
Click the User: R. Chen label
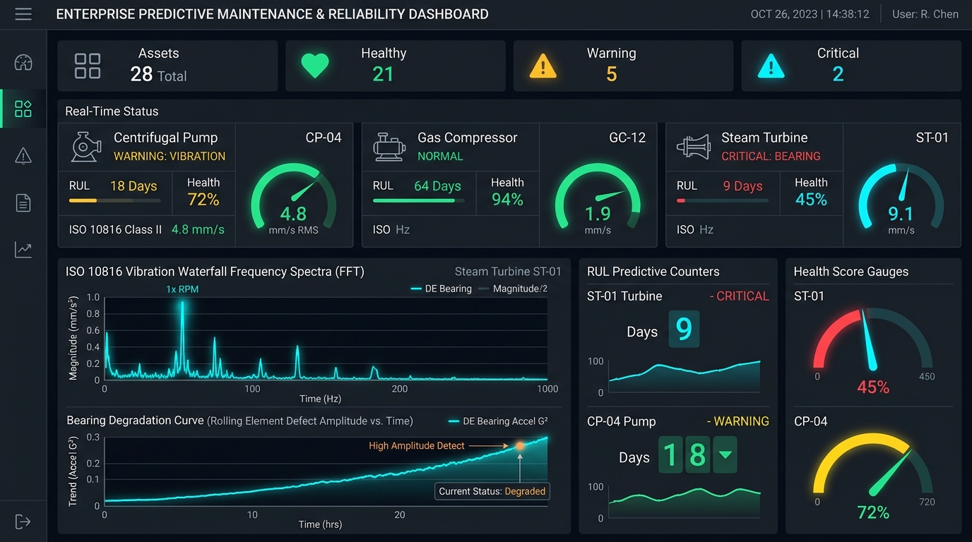925,14
